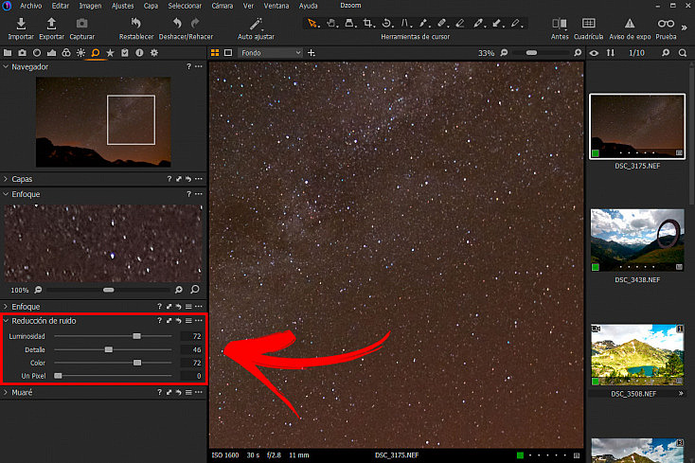Open the details magnifier tool tab
Viewport: 695px width, 463px height.
(x=96, y=53)
